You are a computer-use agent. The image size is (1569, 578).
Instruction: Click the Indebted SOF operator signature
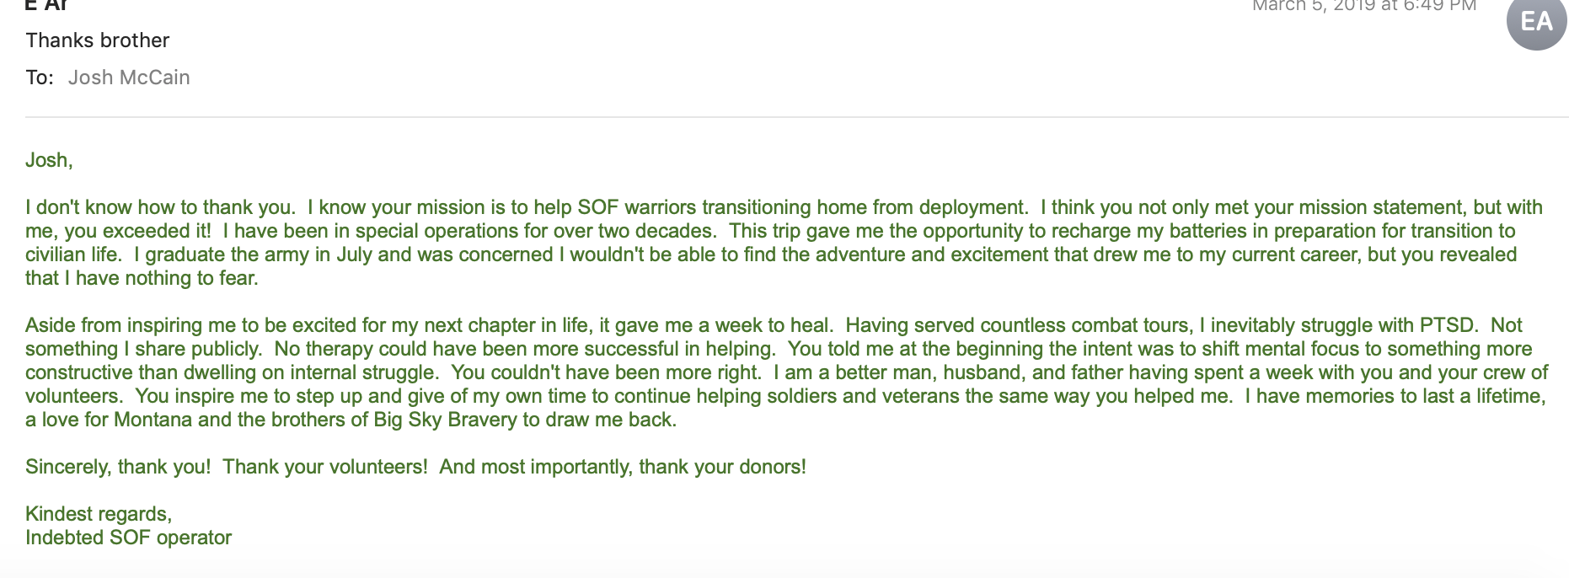tap(128, 538)
